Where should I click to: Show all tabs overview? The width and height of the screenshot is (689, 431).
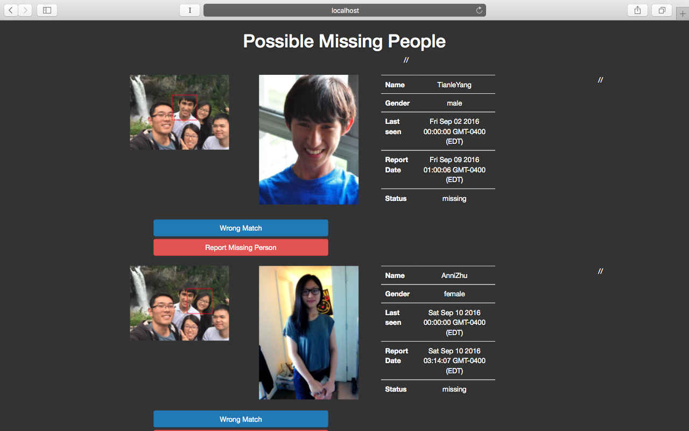[x=662, y=10]
